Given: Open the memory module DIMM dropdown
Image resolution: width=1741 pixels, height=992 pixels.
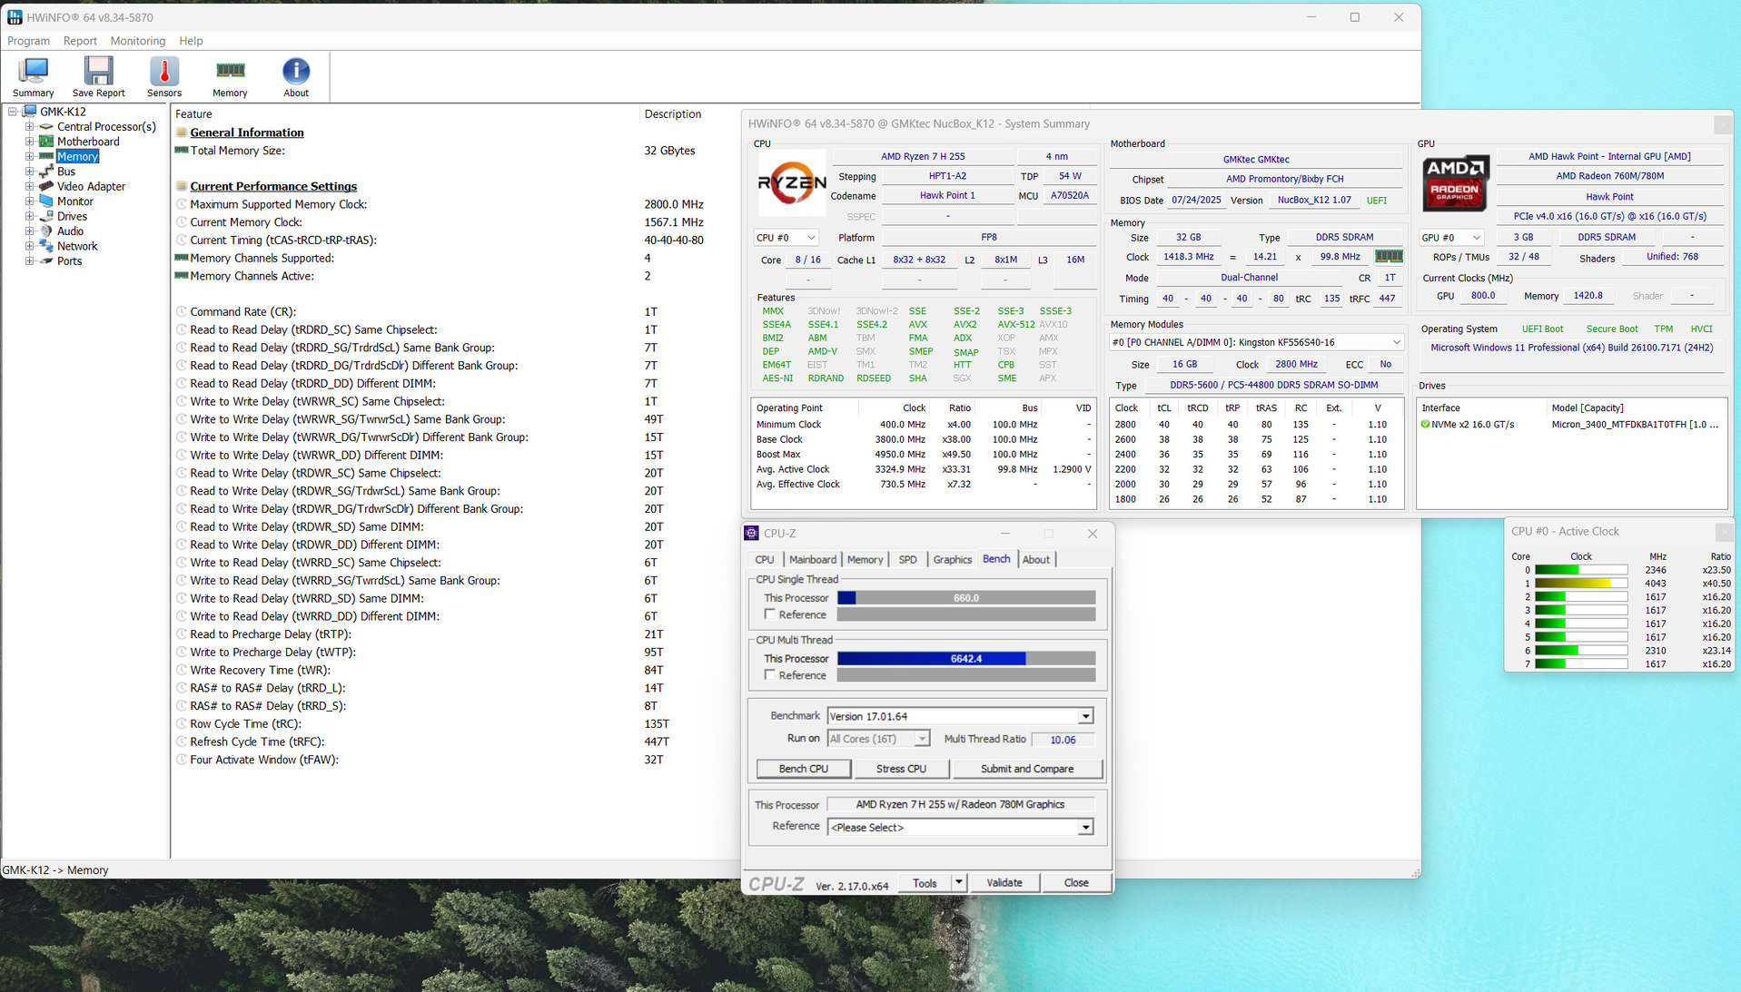Looking at the screenshot, I should coord(1256,342).
